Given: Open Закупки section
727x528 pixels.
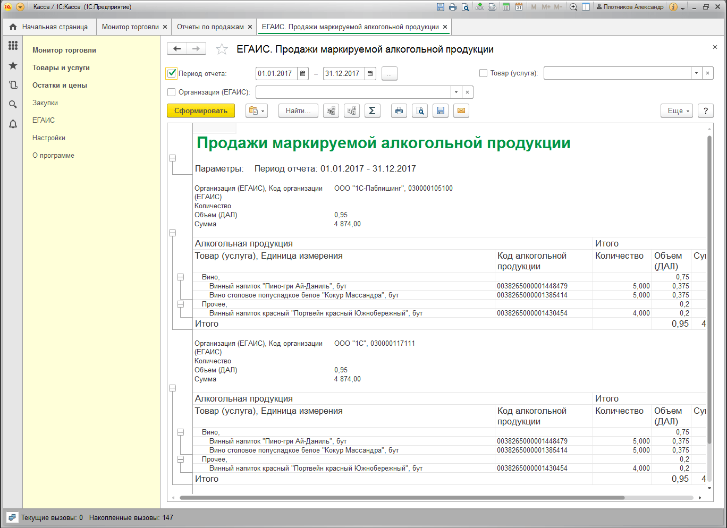Looking at the screenshot, I should point(45,103).
